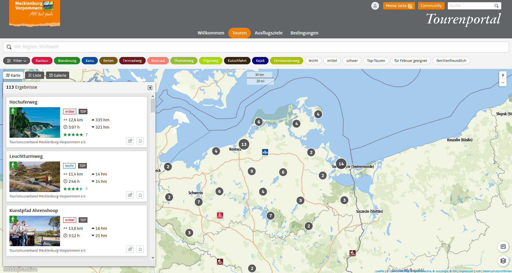Click cluster marker 9 on map
This screenshot has width=512, height=273.
[251, 171]
